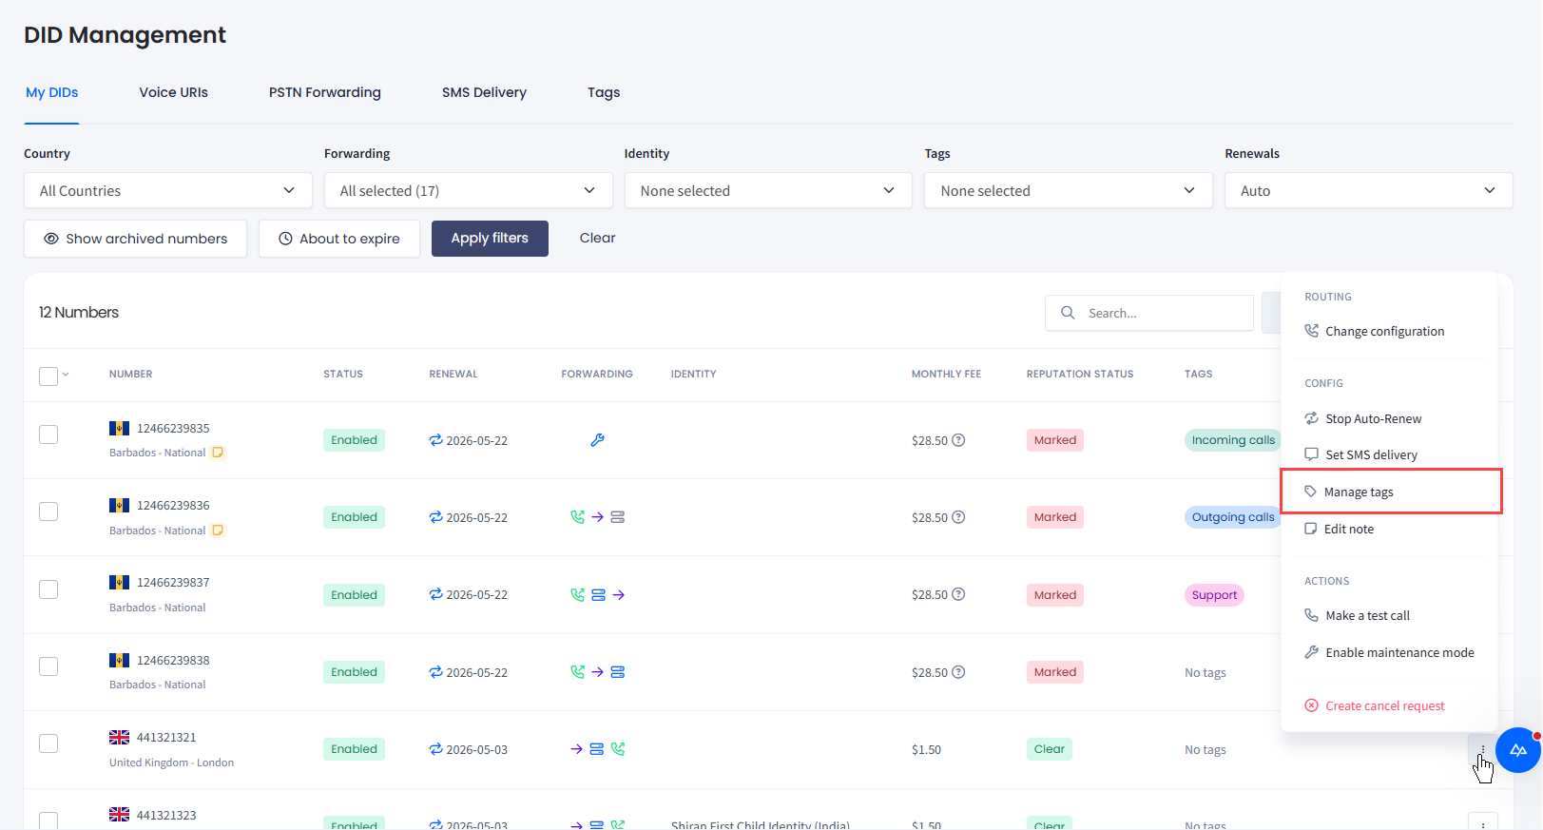1543x830 pixels.
Task: Select the checkbox for 12466239838
Action: pos(48,666)
